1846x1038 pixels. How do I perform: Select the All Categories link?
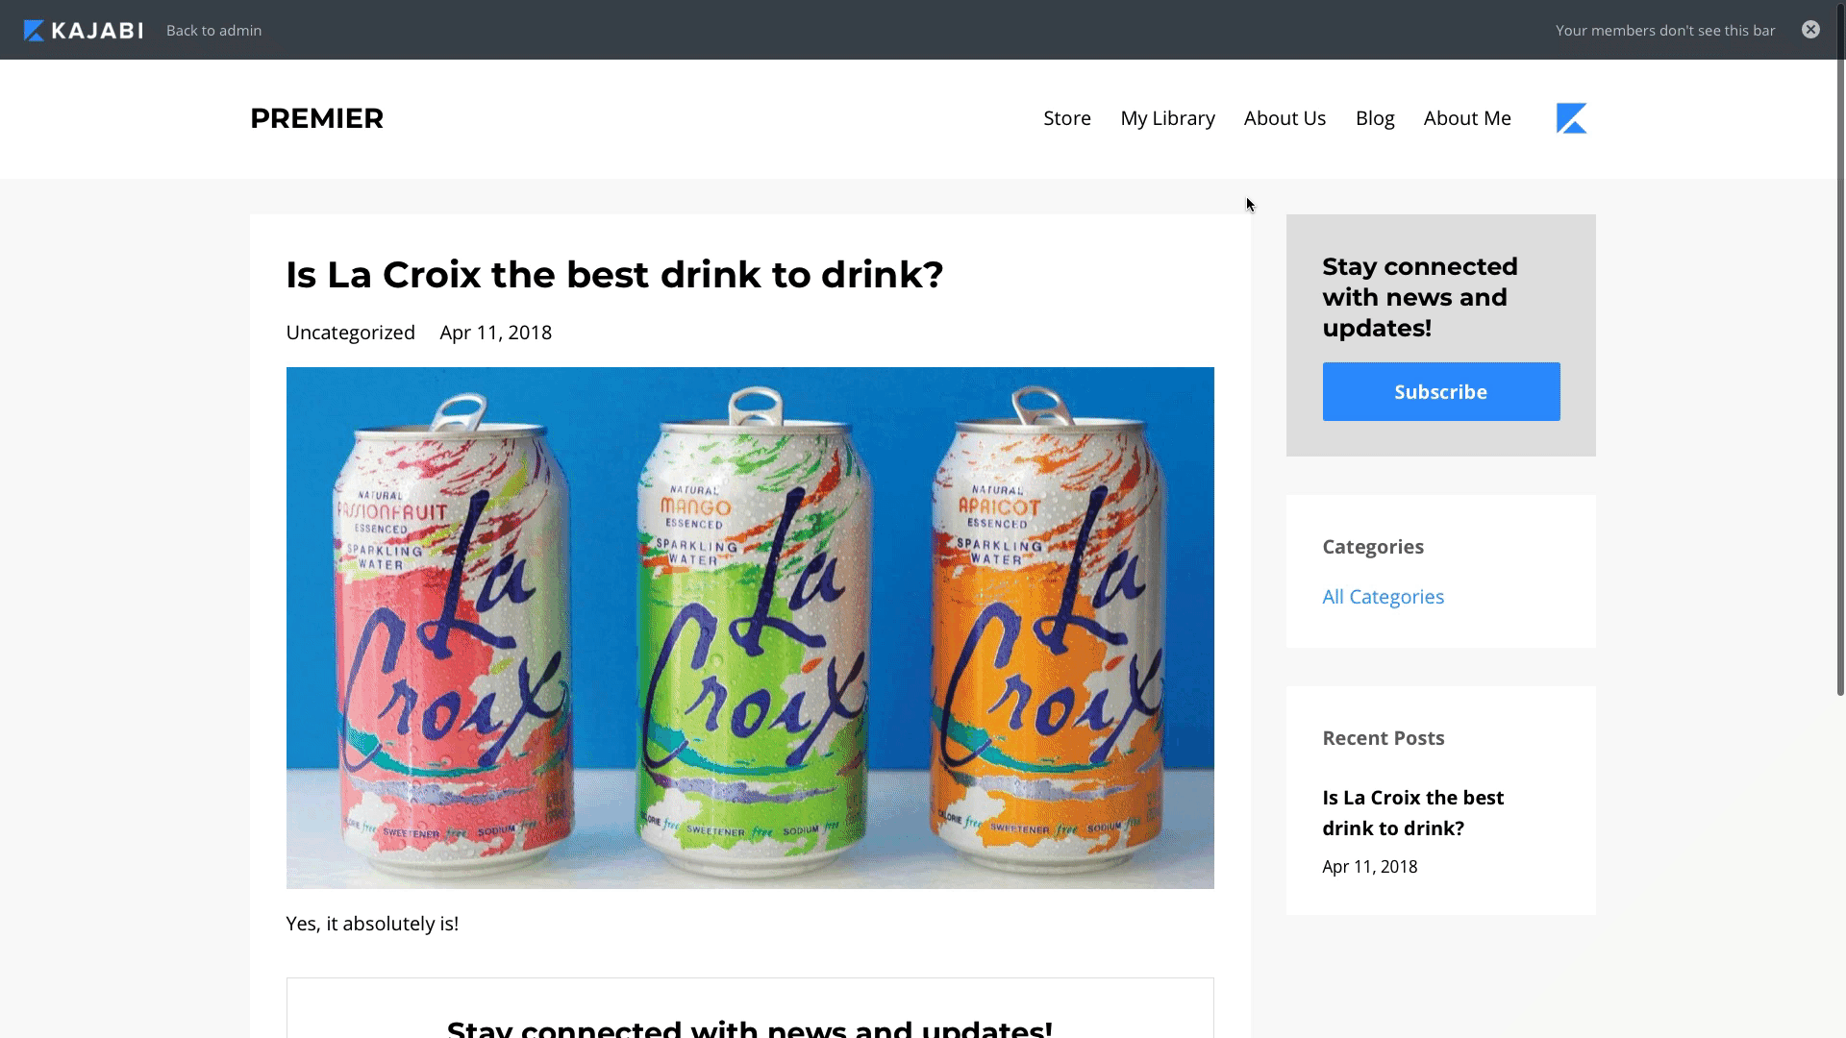click(1383, 597)
